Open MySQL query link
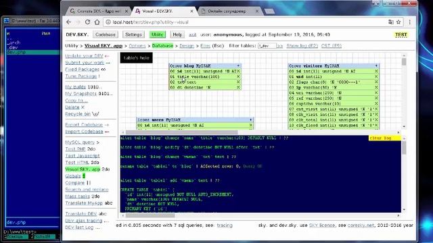 coord(80,142)
